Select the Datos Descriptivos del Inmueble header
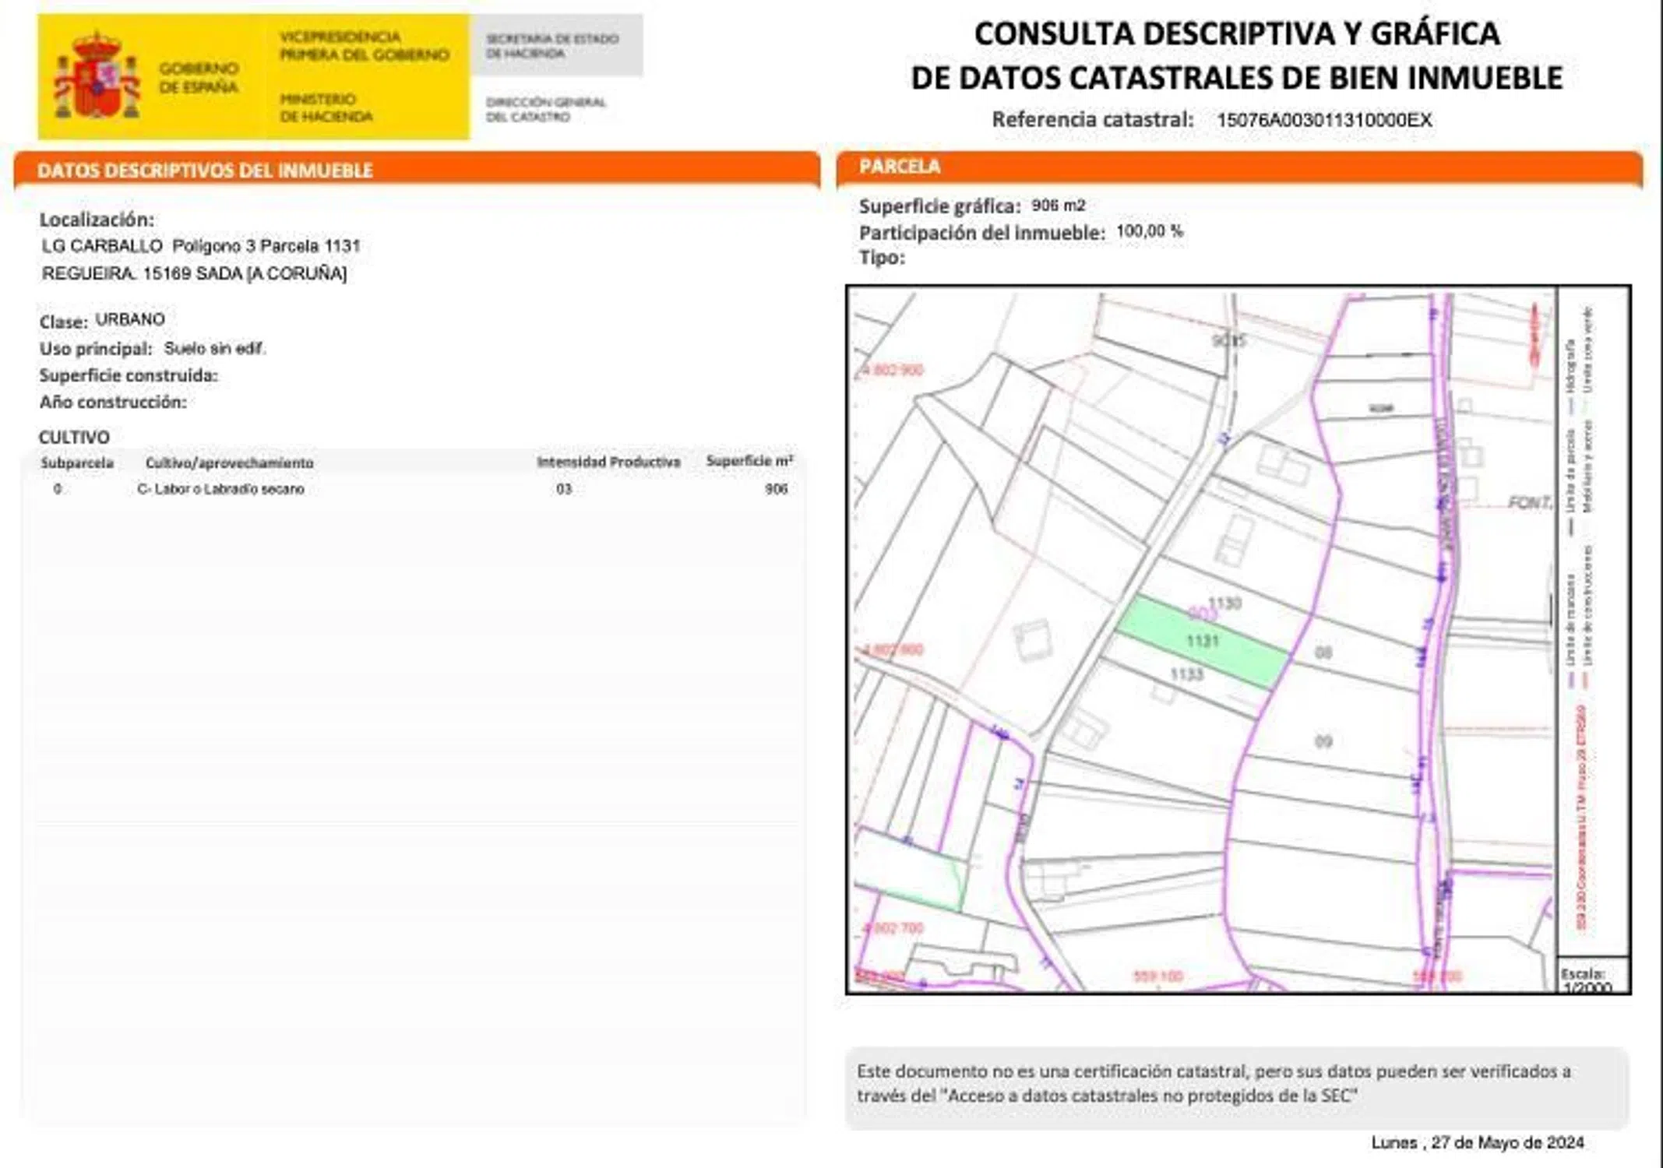Screen dimensions: 1663x1168 [x=205, y=171]
